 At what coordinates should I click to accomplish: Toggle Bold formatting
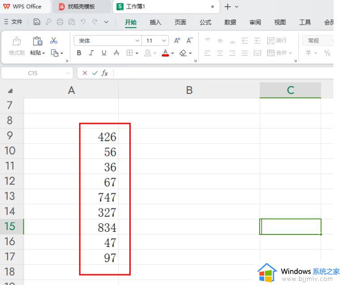[x=79, y=53]
